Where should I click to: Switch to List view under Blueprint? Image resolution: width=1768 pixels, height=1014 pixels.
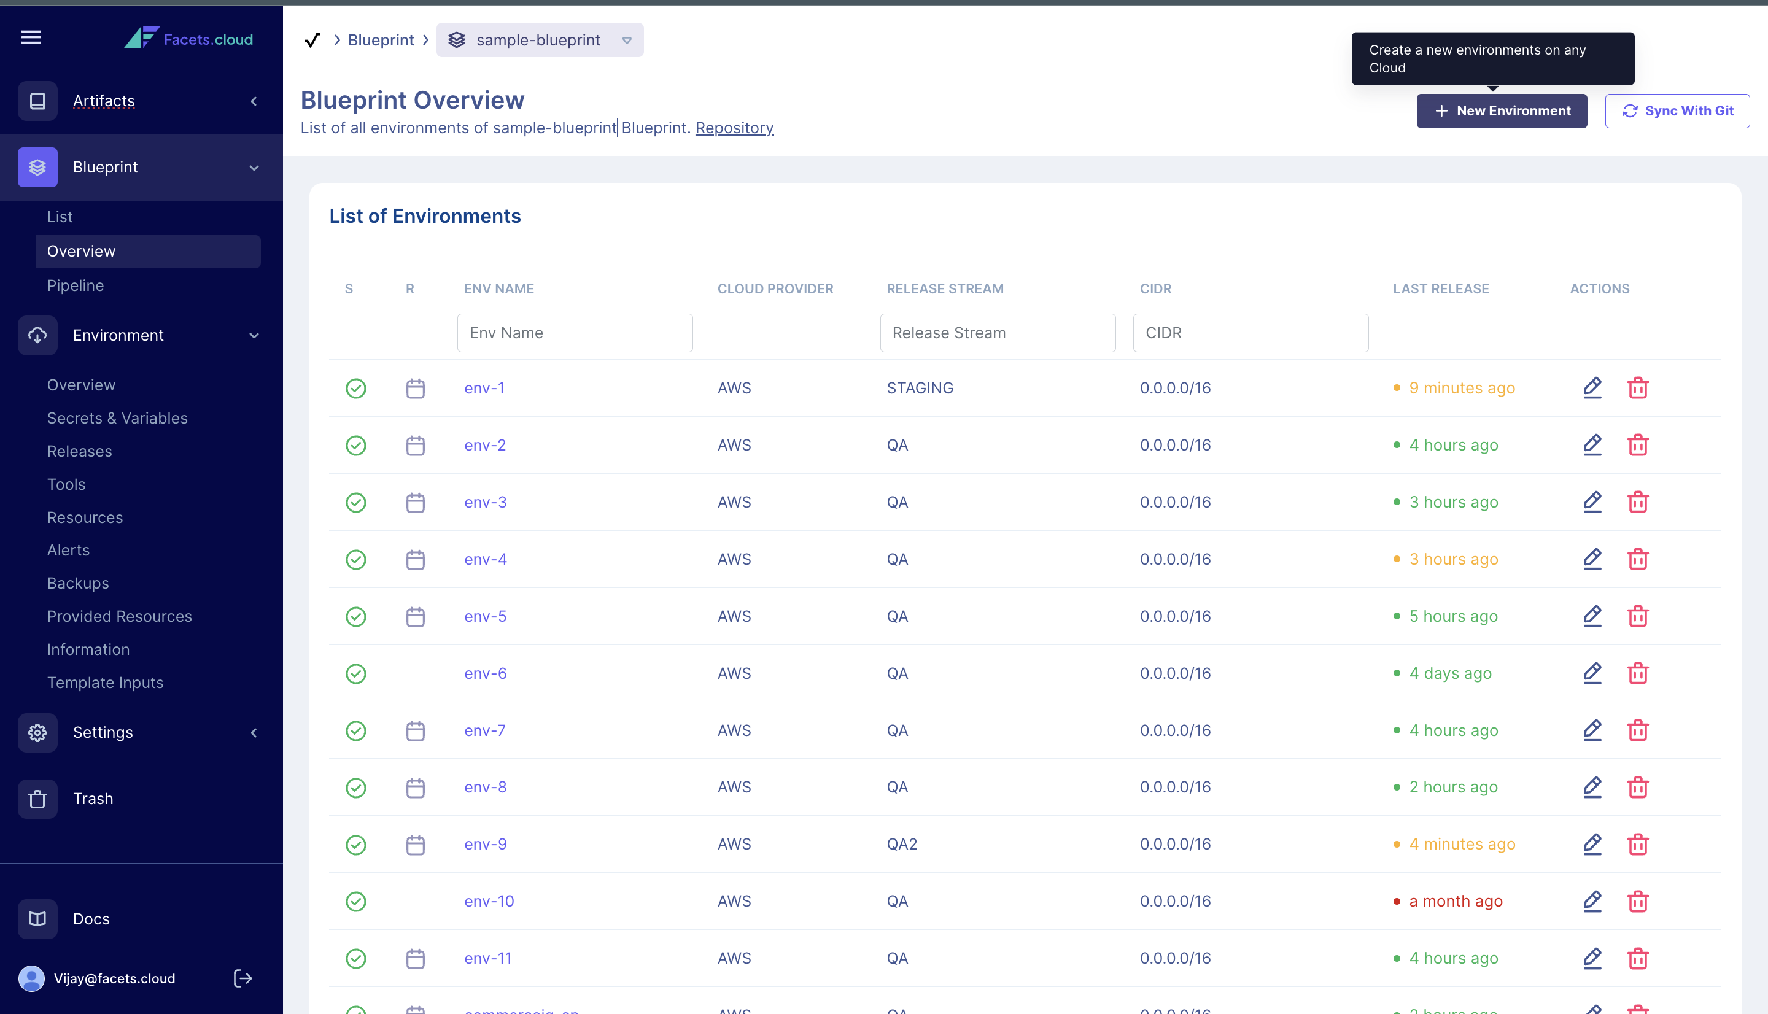tap(59, 216)
